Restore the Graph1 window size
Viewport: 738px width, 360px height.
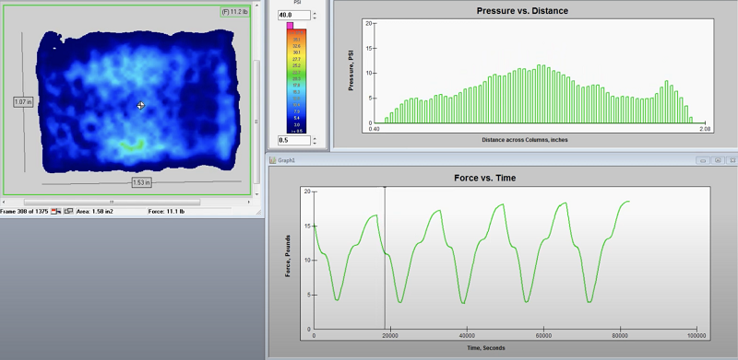(718, 160)
